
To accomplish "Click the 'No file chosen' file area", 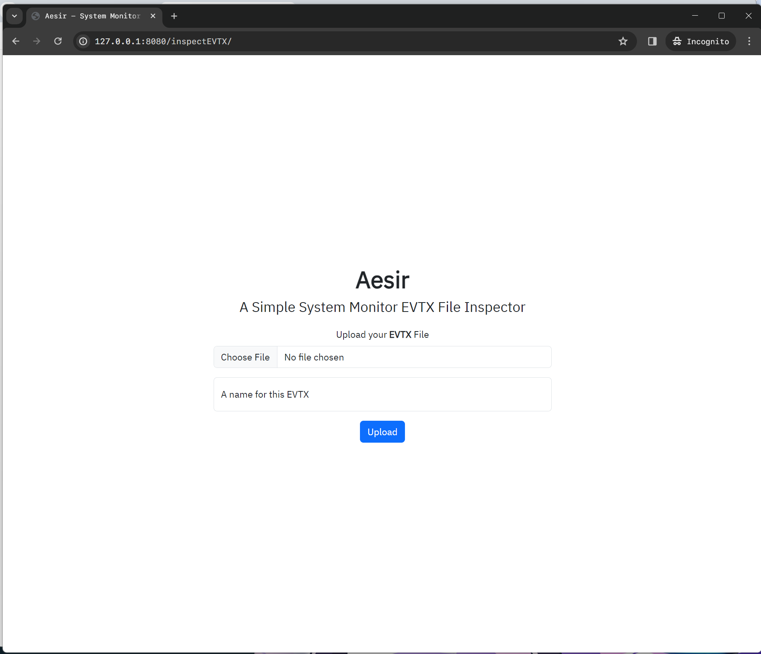I will pos(414,357).
